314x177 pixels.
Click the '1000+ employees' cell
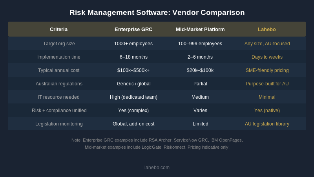pyautogui.click(x=133, y=44)
